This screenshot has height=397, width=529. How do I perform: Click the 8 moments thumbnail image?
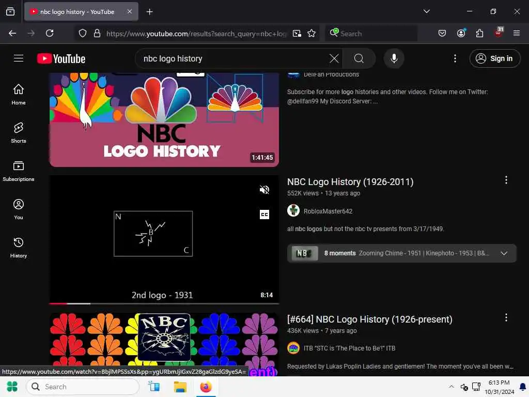click(304, 253)
